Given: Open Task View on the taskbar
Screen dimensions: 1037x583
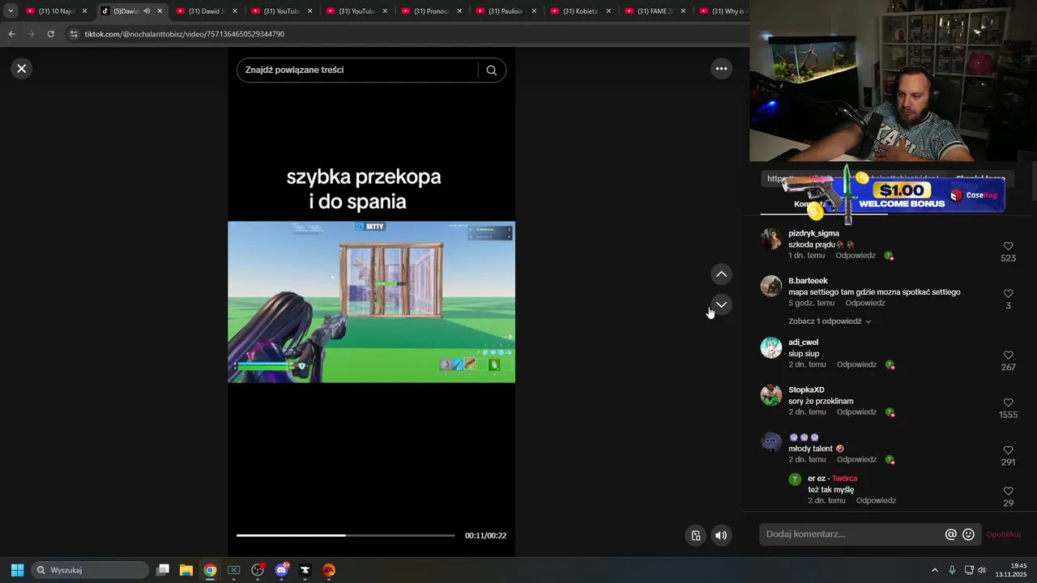Looking at the screenshot, I should [x=163, y=570].
